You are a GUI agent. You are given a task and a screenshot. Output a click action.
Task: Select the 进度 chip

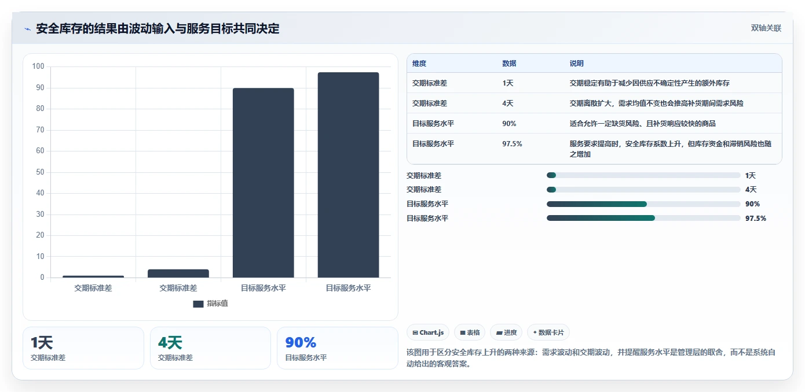pyautogui.click(x=506, y=332)
